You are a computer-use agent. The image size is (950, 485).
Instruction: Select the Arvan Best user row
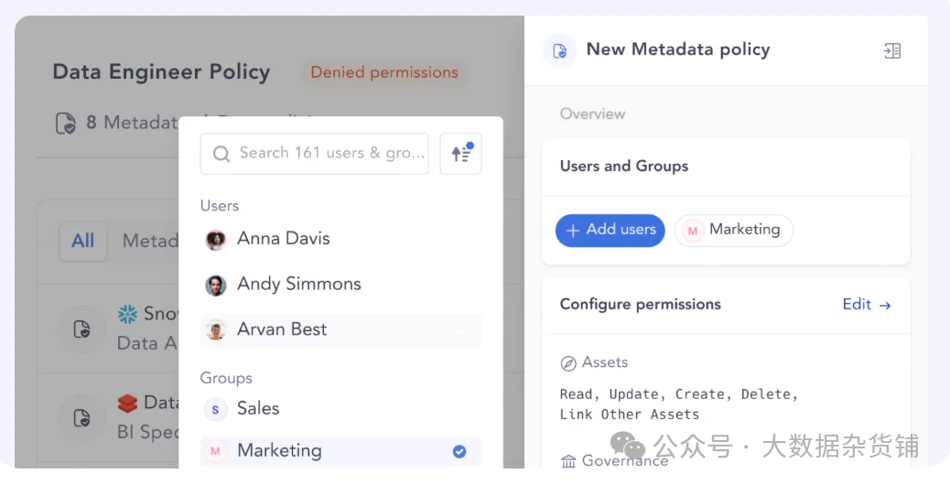(340, 330)
